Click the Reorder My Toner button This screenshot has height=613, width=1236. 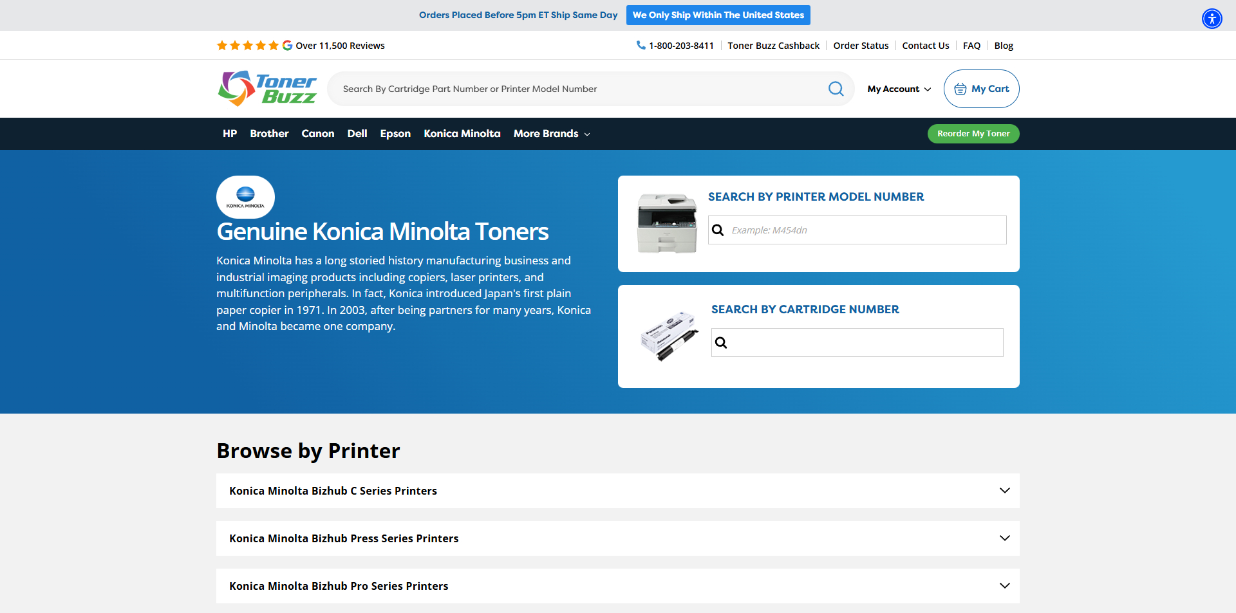tap(973, 134)
